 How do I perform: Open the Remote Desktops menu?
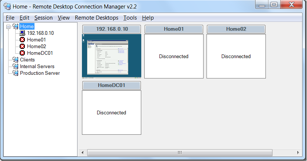96,18
